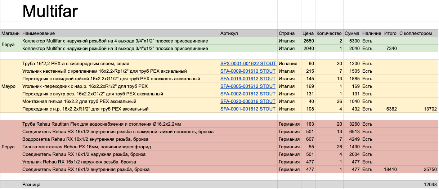Click the Количество column header

tap(329, 33)
